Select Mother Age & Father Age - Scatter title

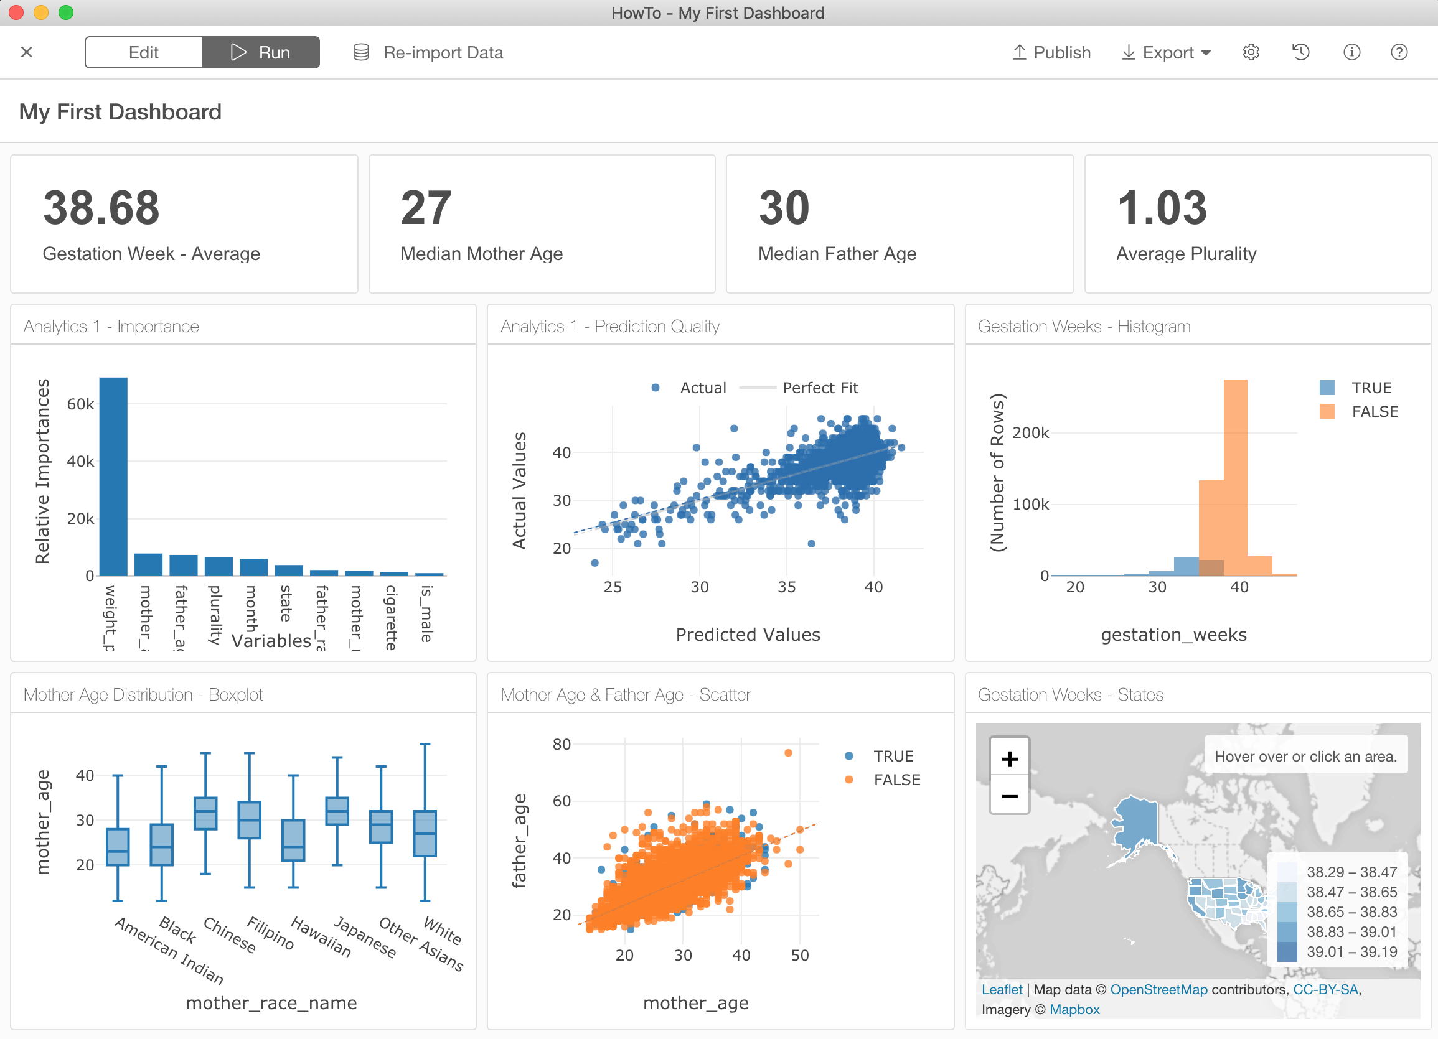pyautogui.click(x=625, y=694)
